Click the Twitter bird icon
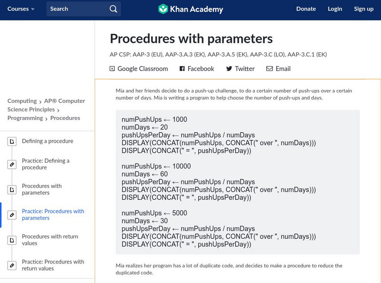Viewport: 381px width, 283px height. coord(229,68)
